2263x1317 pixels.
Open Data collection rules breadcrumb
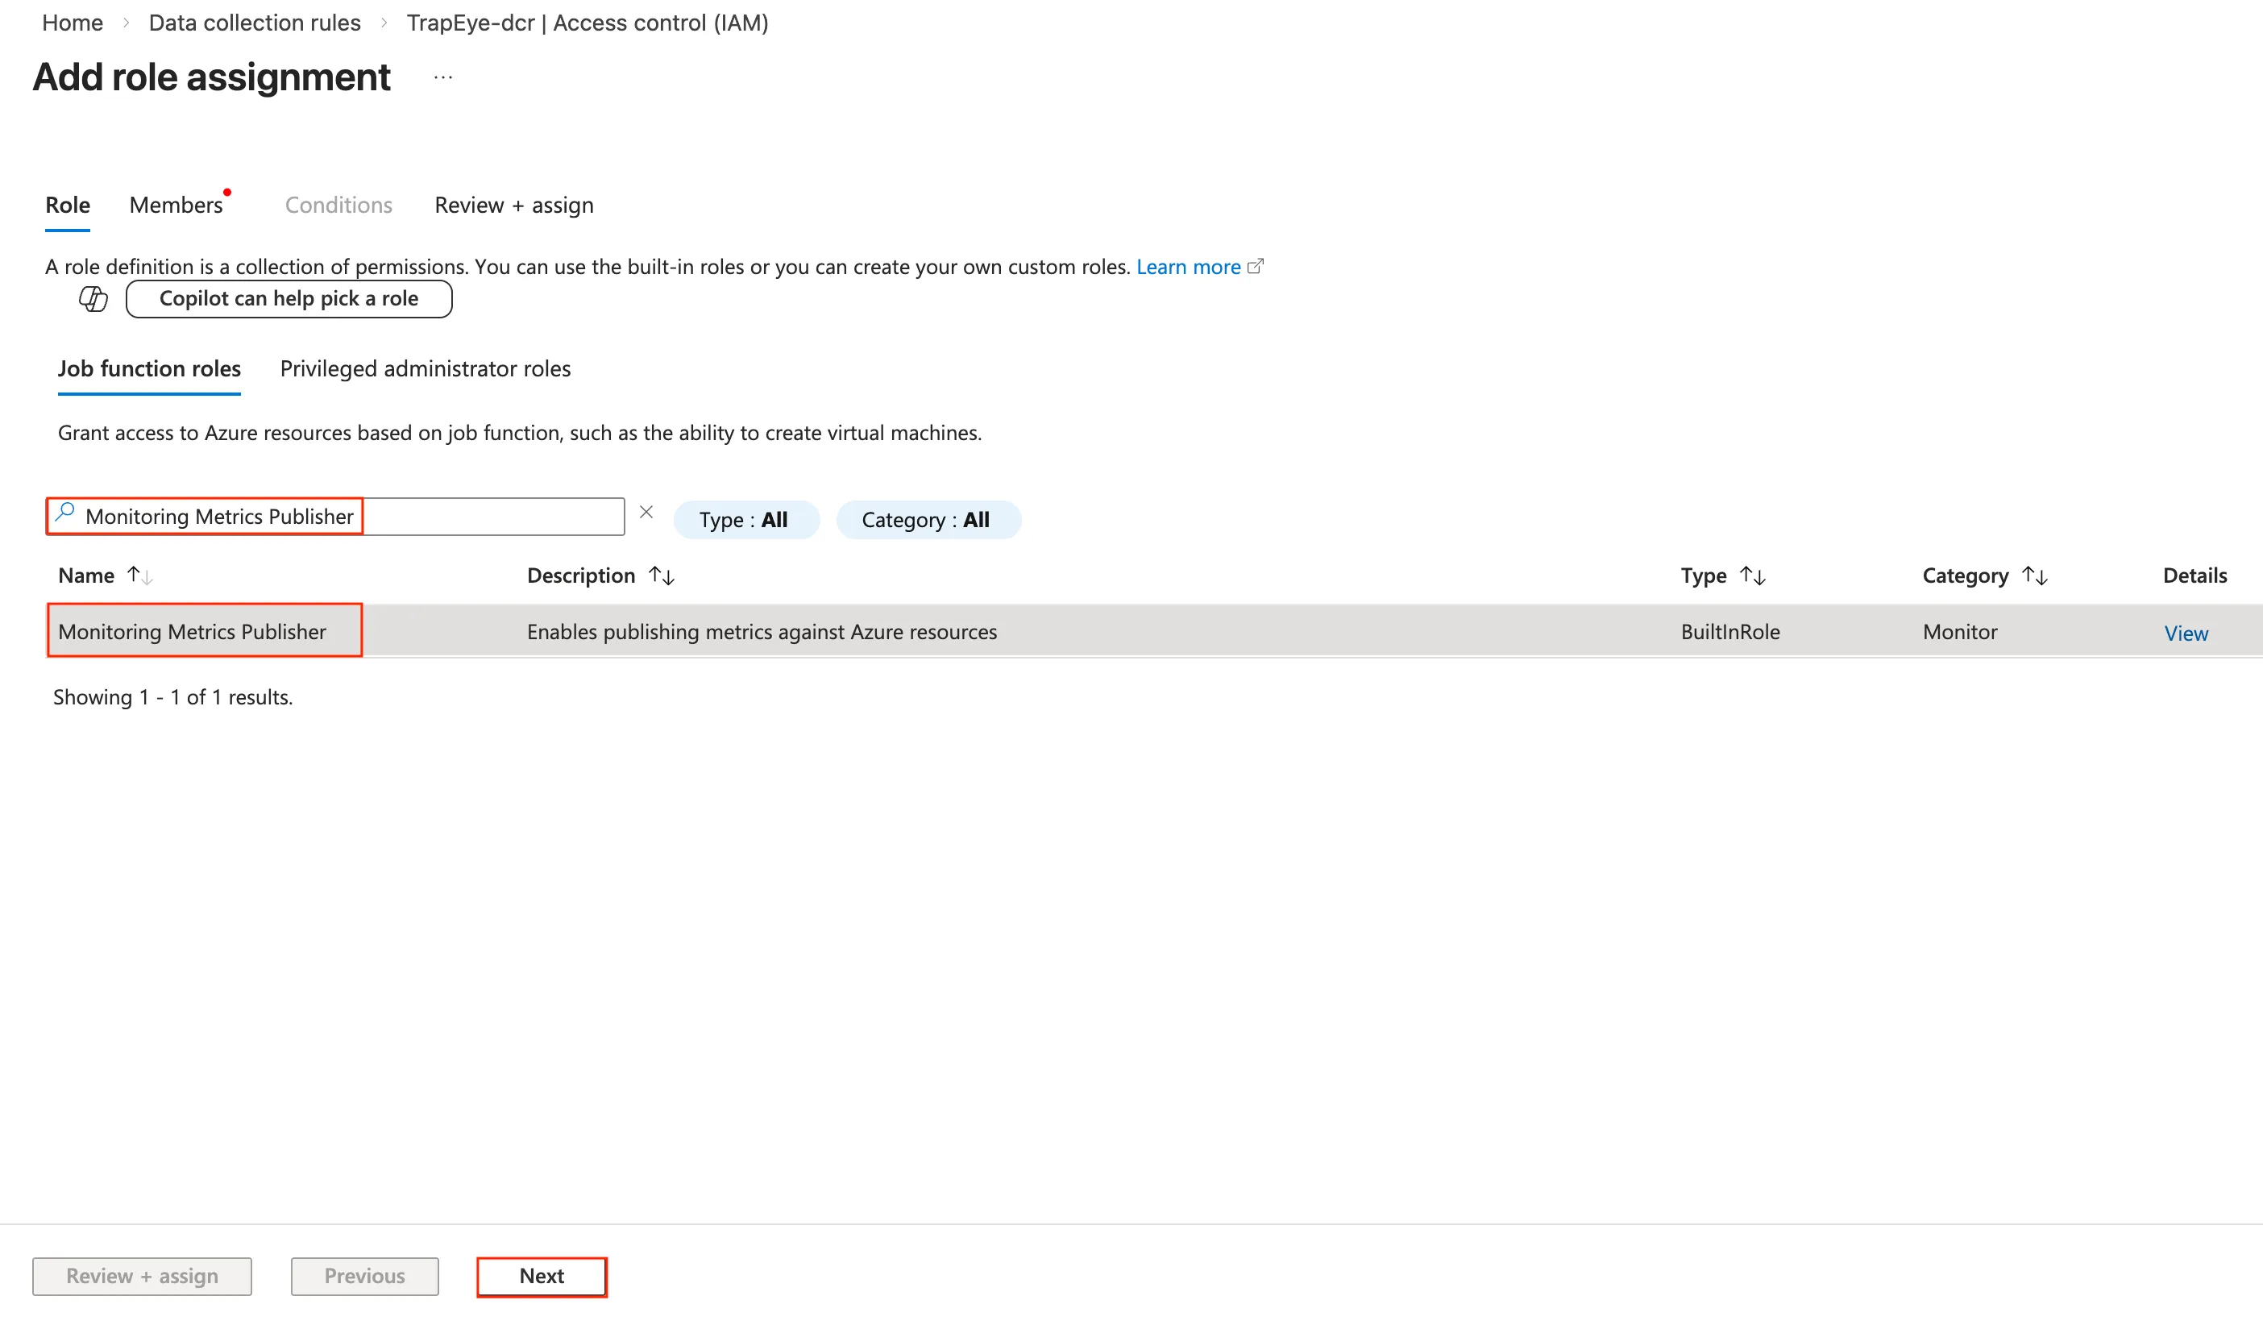click(x=254, y=23)
